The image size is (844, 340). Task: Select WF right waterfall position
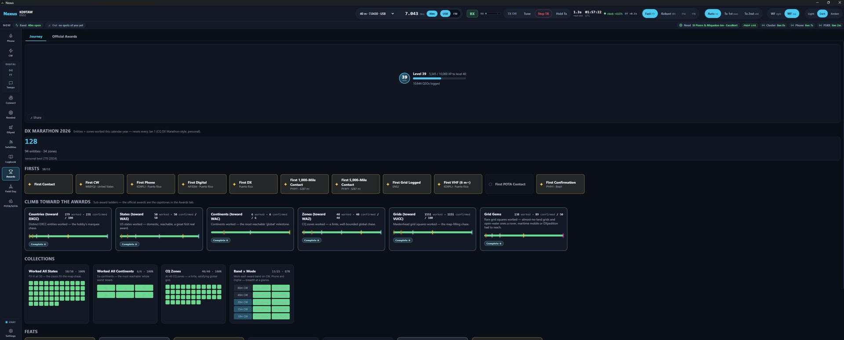(776, 14)
